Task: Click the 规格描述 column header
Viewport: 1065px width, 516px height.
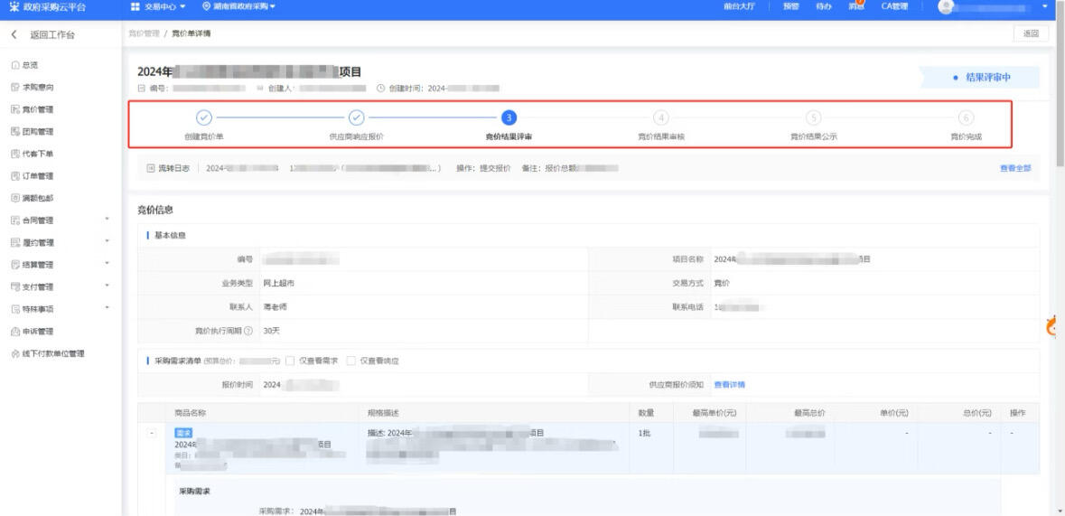Action: 383,413
